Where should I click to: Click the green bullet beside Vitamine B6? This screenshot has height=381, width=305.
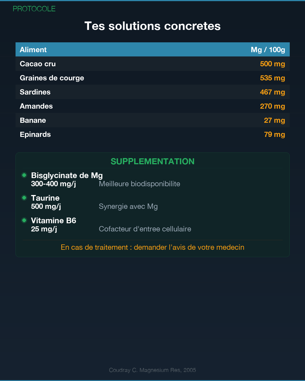point(24,220)
